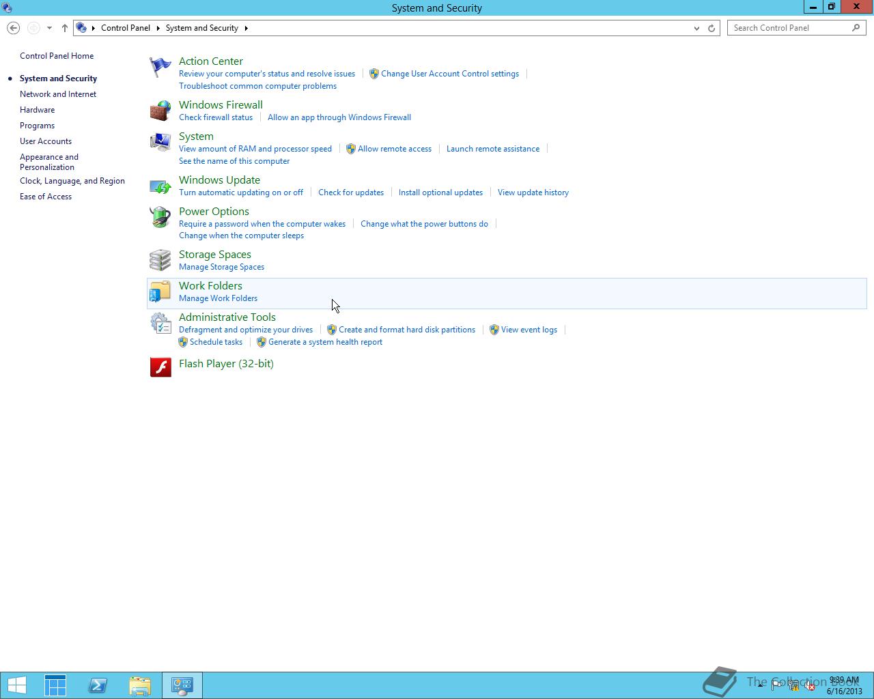Open Server Manager from the taskbar
The height and width of the screenshot is (699, 874).
55,685
